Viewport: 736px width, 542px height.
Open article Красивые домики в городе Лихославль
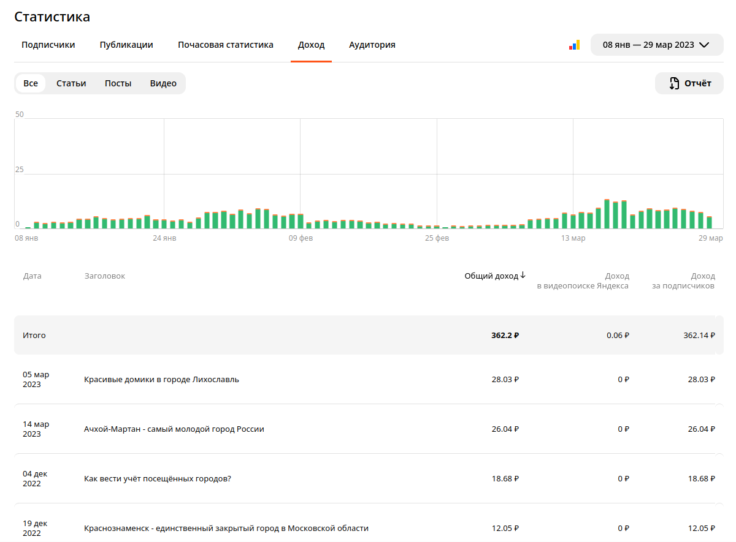click(161, 379)
